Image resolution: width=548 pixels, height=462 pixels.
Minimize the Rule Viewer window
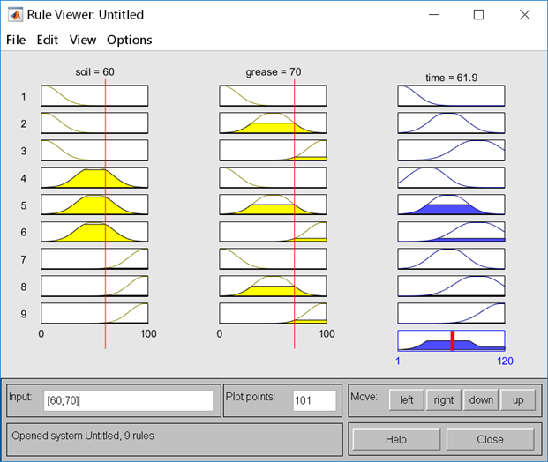(x=433, y=15)
